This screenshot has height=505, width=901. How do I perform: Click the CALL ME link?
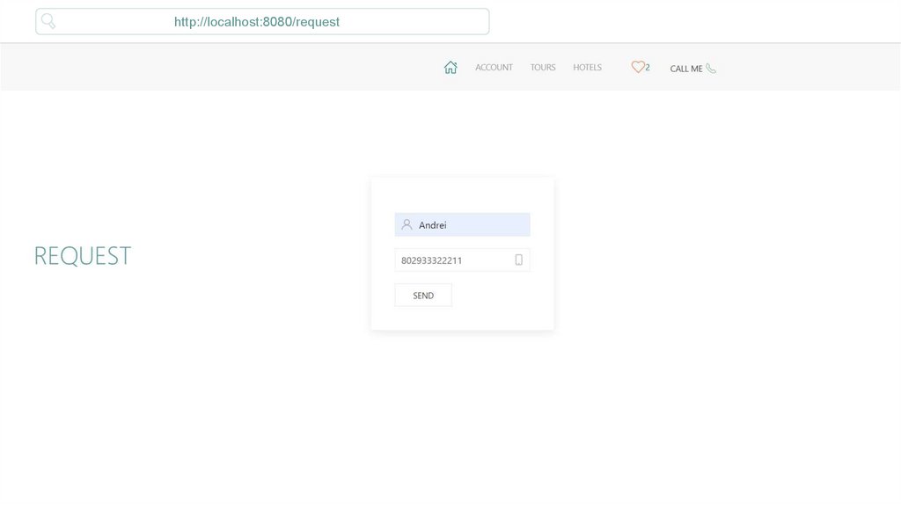pyautogui.click(x=686, y=69)
